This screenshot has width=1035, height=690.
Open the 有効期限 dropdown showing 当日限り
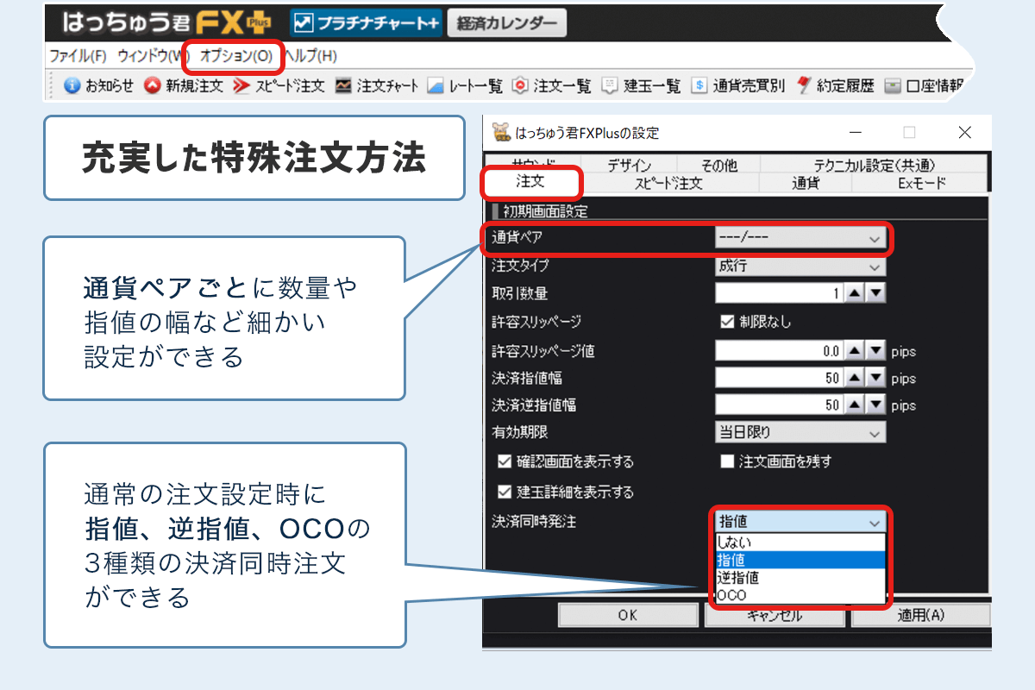(800, 433)
